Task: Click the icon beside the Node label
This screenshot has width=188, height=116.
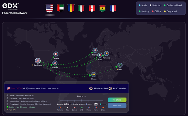Action: [7, 95]
